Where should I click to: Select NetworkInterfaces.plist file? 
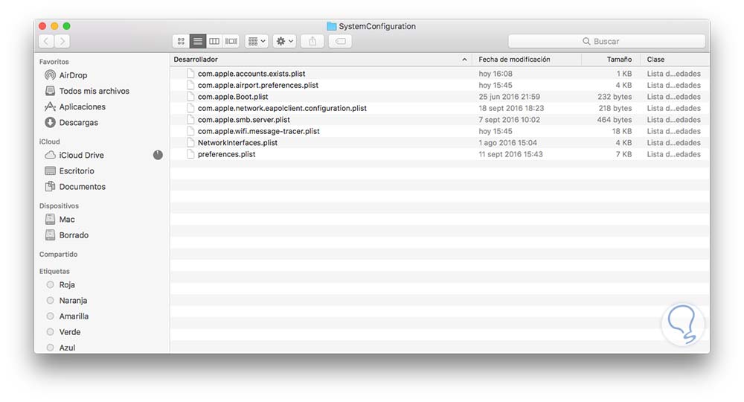point(237,142)
